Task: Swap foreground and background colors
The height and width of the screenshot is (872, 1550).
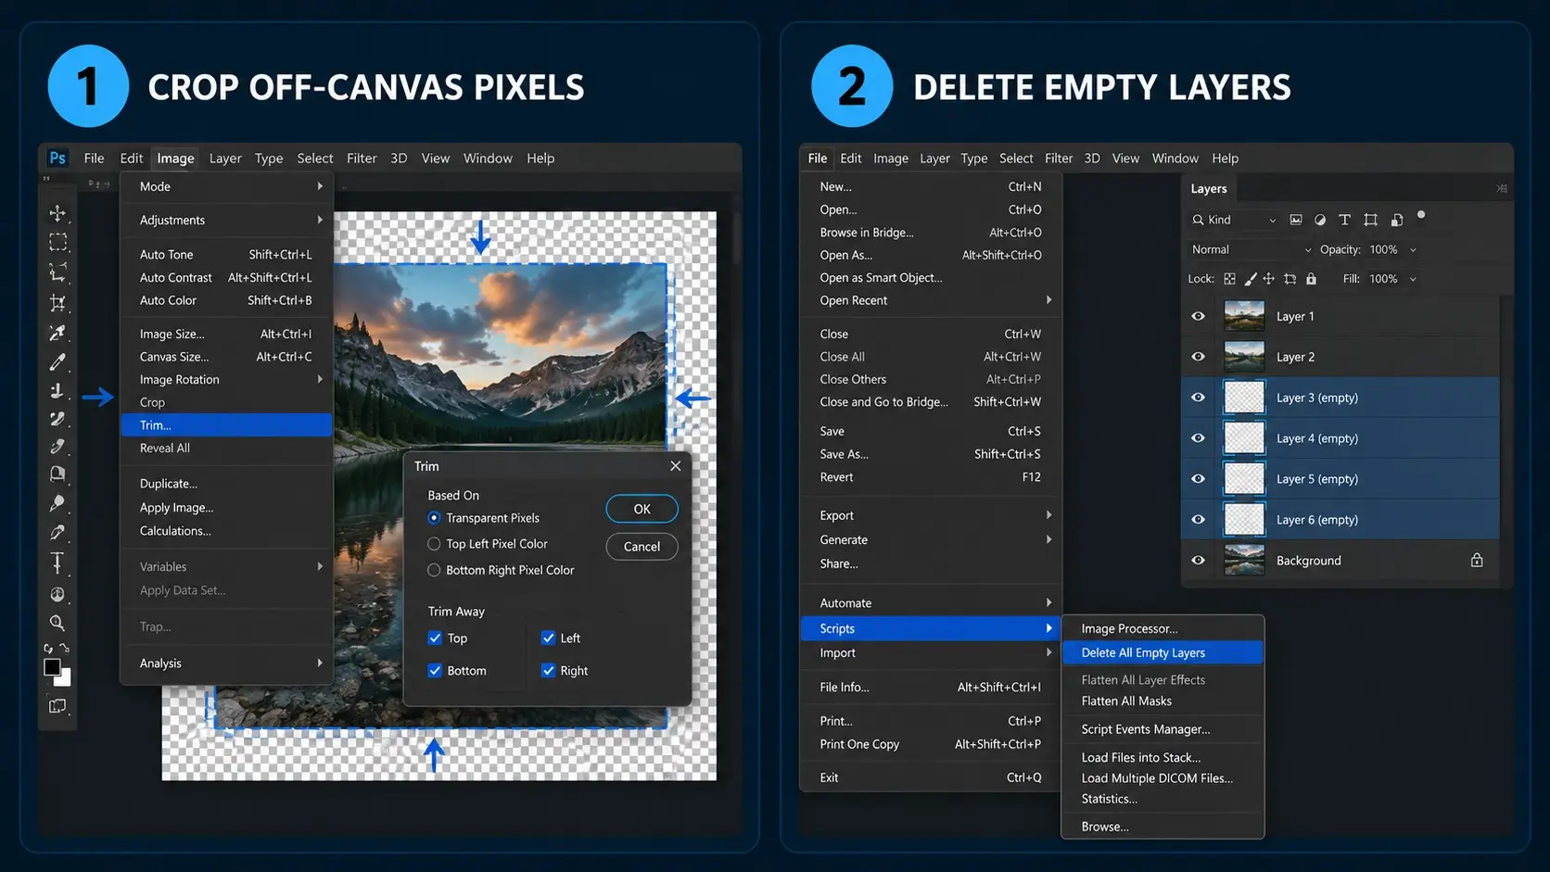Action: point(64,648)
